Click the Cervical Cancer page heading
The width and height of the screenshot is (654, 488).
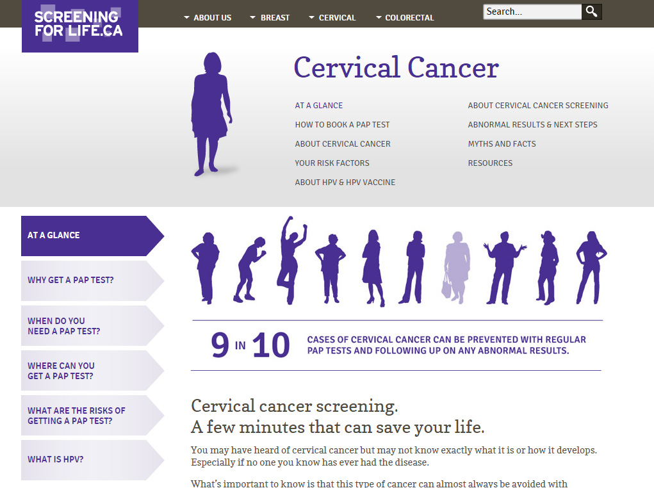pos(396,68)
